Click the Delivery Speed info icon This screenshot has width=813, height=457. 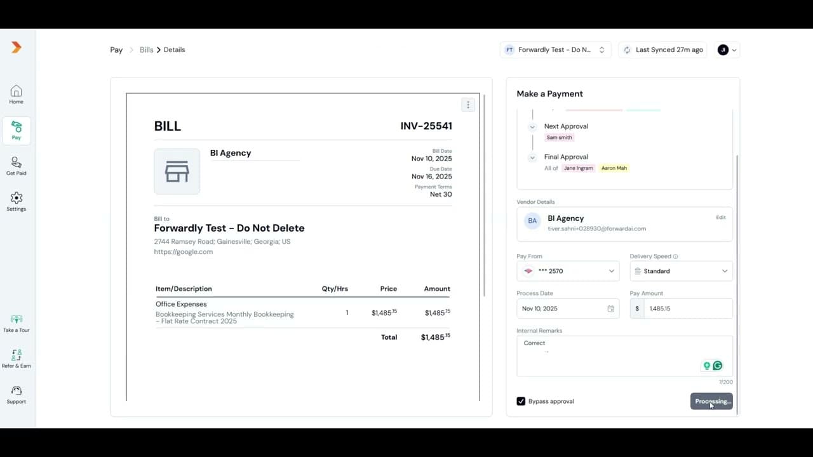(x=675, y=256)
